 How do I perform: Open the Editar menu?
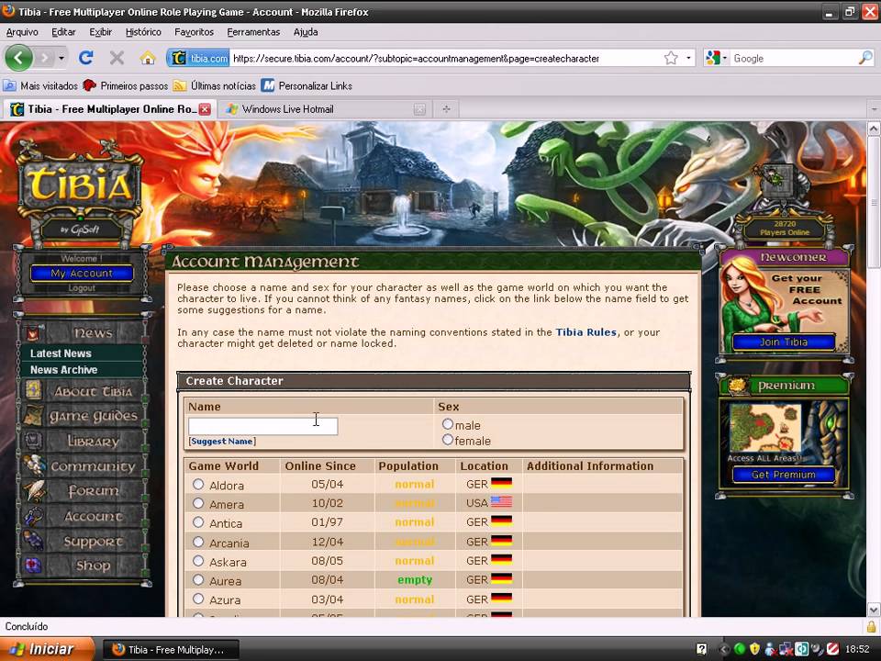tap(63, 32)
